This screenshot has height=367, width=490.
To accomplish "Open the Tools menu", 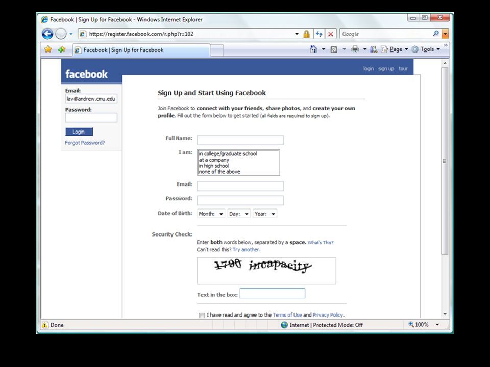I will 426,49.
